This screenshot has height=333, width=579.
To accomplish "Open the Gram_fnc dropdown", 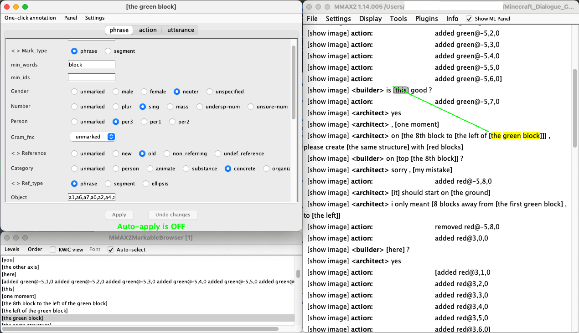I will (x=93, y=137).
